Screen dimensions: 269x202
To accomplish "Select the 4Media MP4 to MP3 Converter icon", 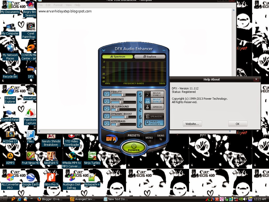I will click(71, 160).
